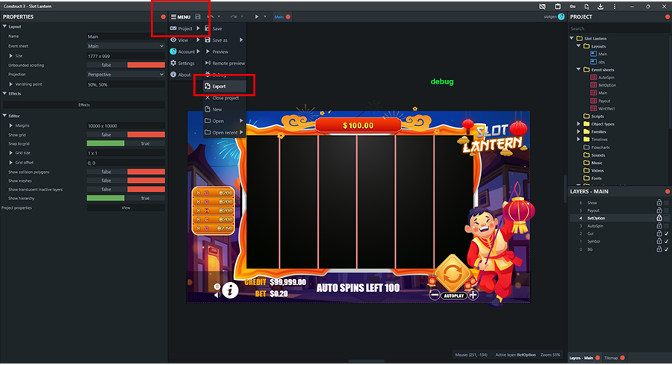The image size is (672, 365).
Task: Open Settings from the main menu
Action: (183, 63)
